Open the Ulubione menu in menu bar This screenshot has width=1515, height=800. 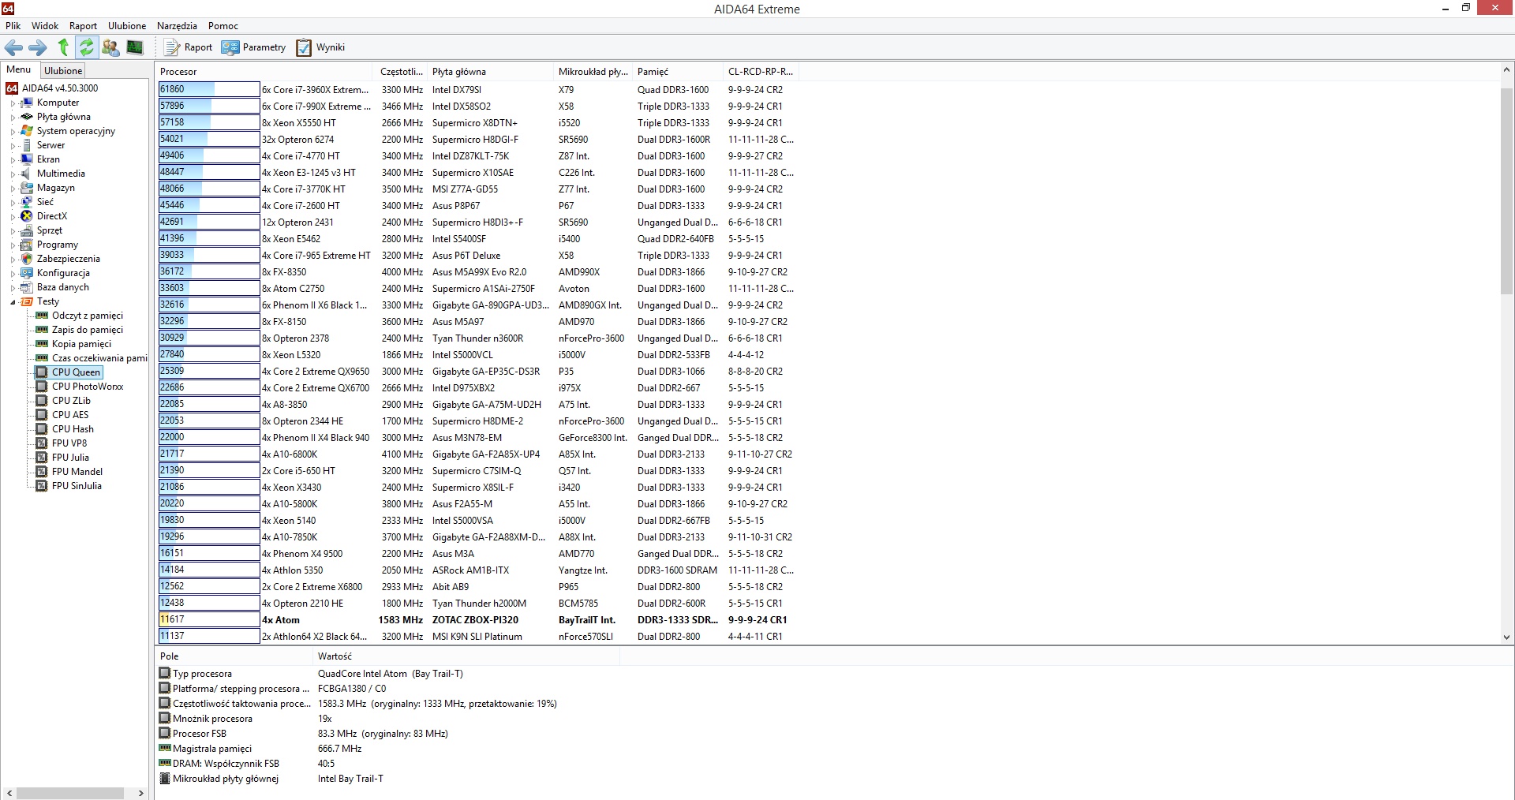click(x=127, y=26)
